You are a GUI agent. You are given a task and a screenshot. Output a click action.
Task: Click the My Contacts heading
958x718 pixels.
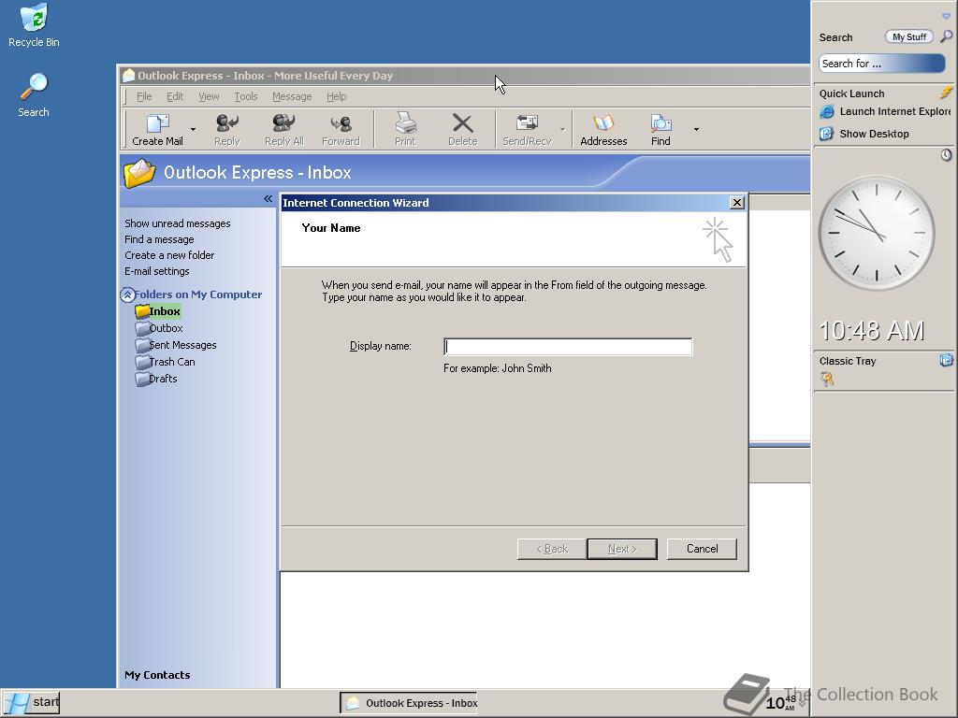point(157,675)
